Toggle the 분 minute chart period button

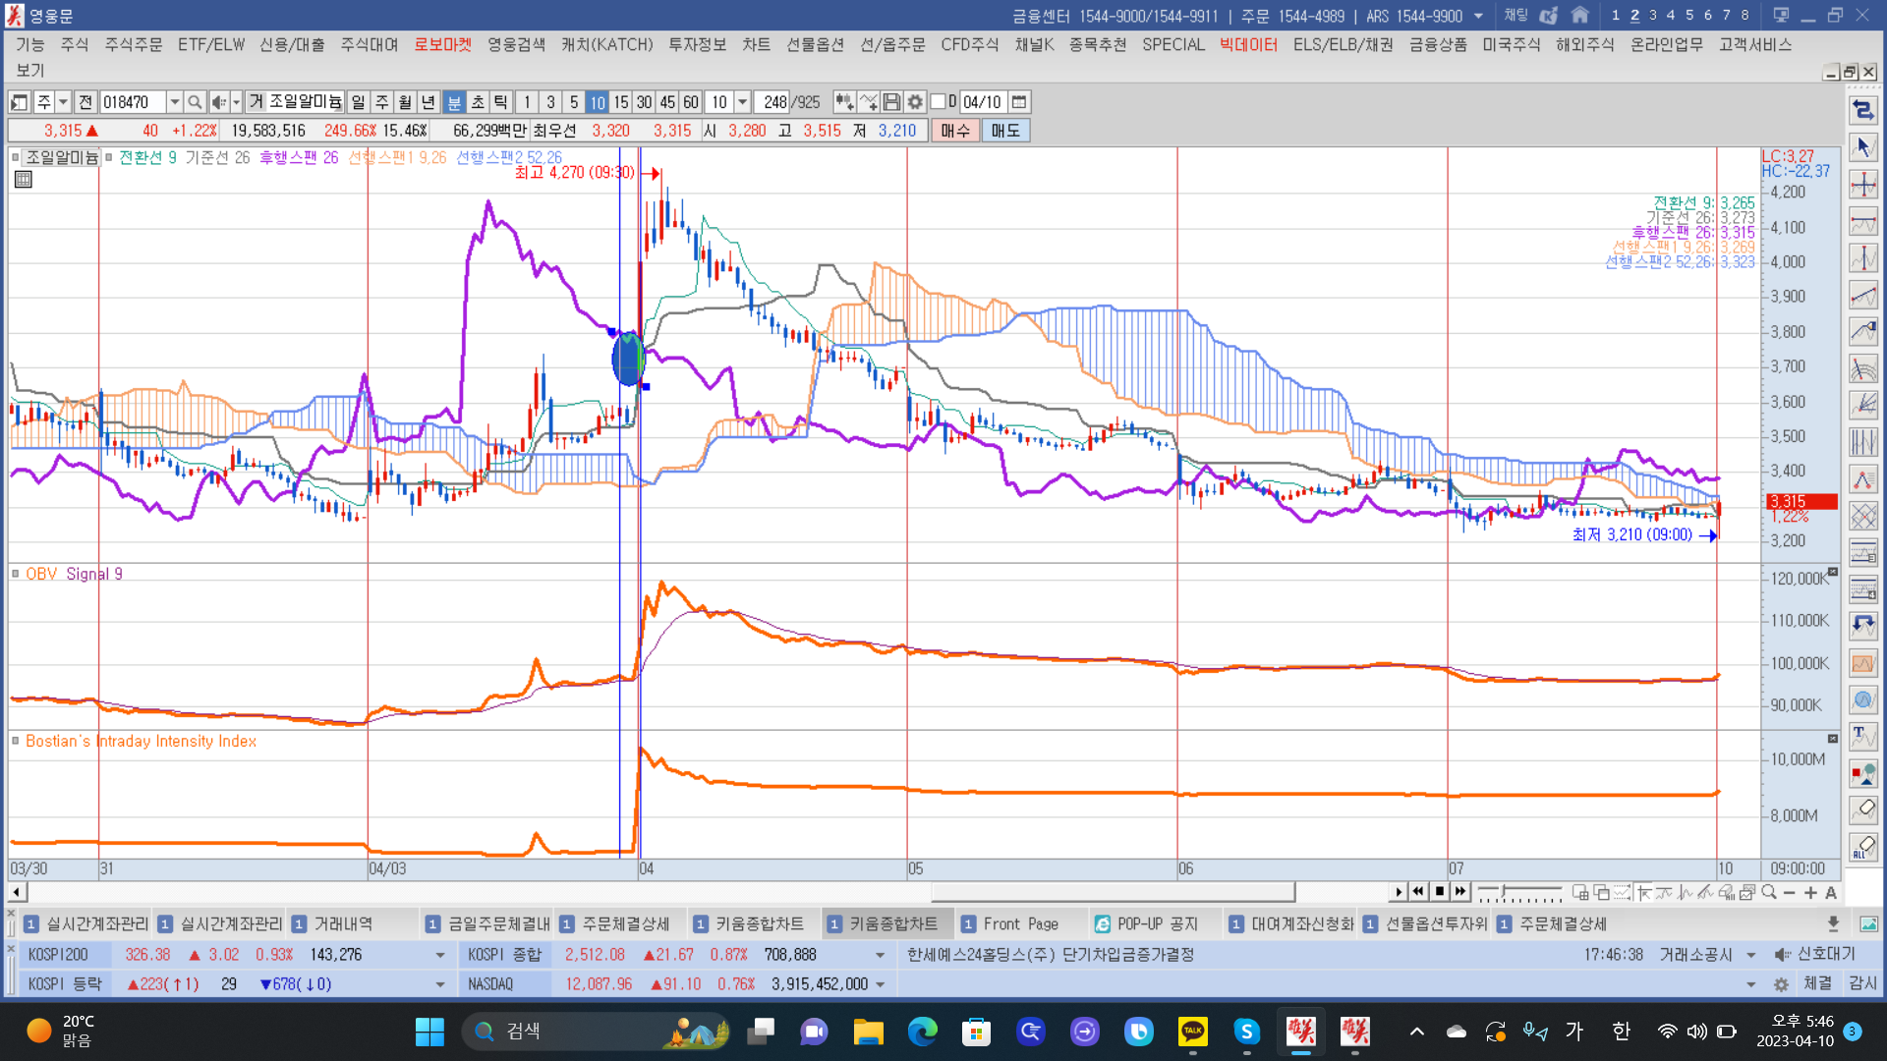click(x=454, y=102)
